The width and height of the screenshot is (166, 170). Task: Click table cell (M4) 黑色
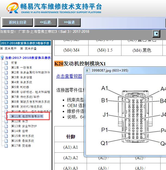pos(142,50)
